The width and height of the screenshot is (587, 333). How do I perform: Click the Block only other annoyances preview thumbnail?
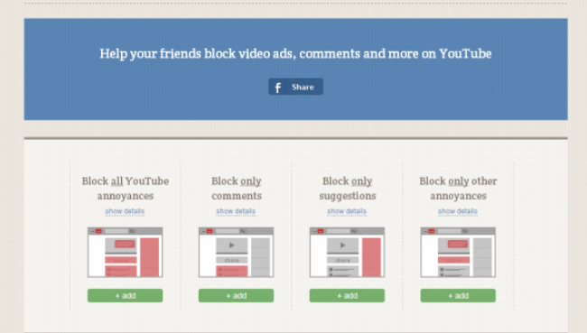point(458,252)
